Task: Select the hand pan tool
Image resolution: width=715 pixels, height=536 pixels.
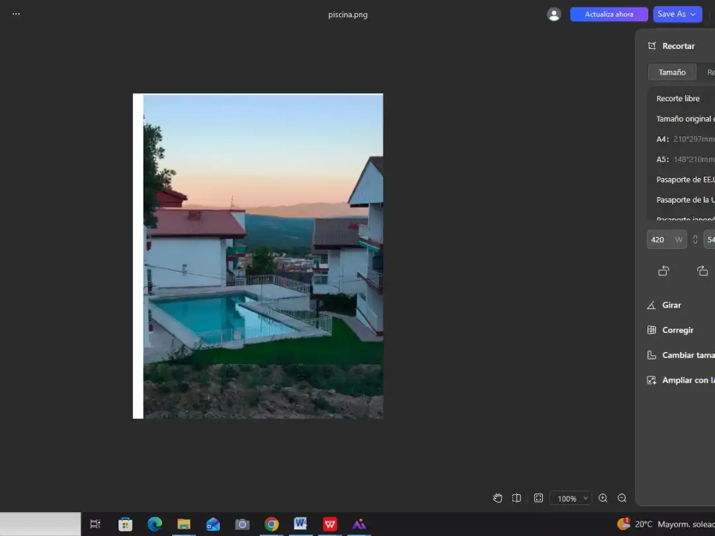Action: pos(497,498)
